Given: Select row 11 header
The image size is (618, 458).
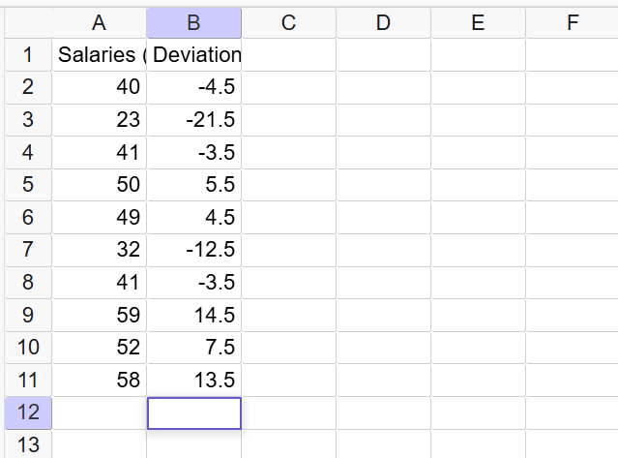Looking at the screenshot, I should (x=28, y=381).
